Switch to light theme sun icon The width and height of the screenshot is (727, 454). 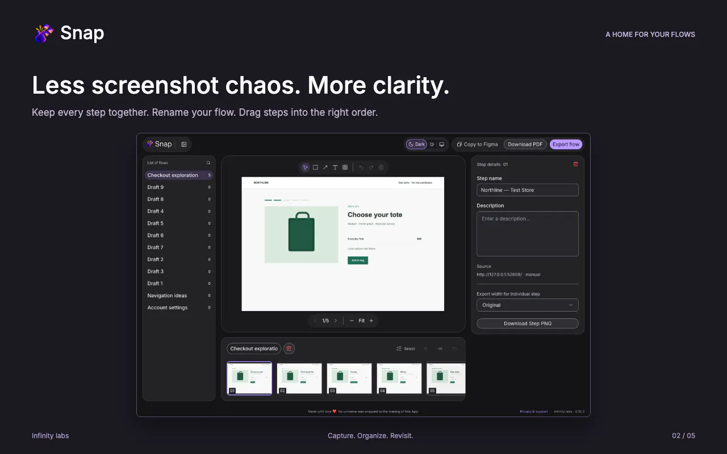click(432, 144)
